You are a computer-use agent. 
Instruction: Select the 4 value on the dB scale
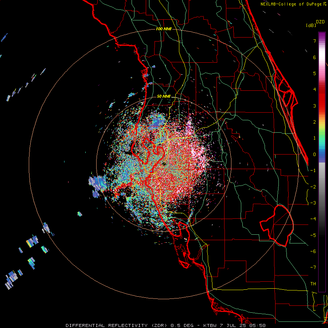click(x=315, y=90)
